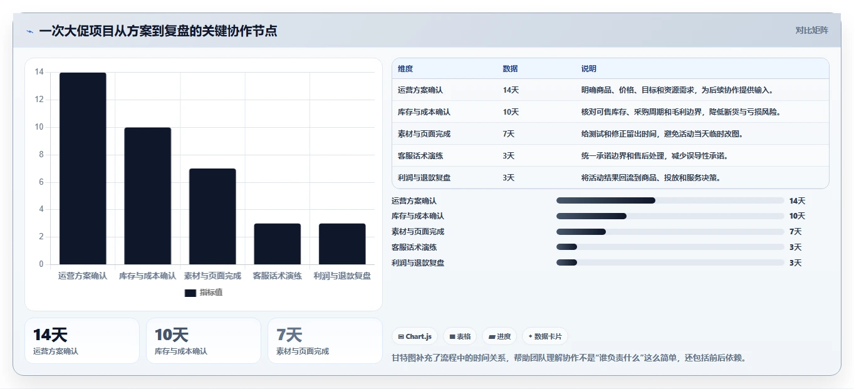This screenshot has height=389, width=854.
Task: Click the 说明 table column header
Action: [589, 69]
